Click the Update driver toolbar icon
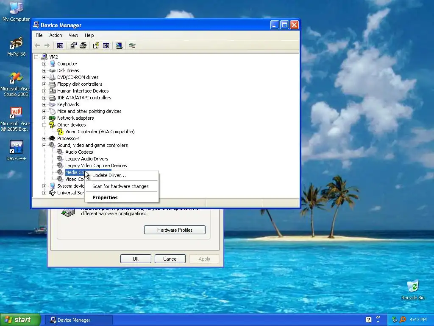434x326 pixels. [132, 45]
